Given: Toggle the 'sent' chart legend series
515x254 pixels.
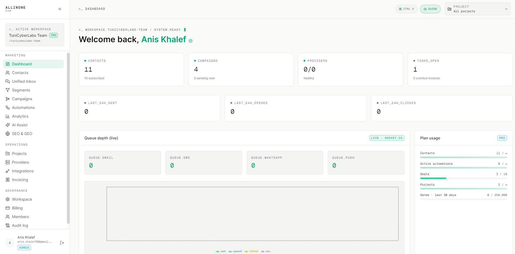Looking at the screenshot, I should (x=221, y=251).
